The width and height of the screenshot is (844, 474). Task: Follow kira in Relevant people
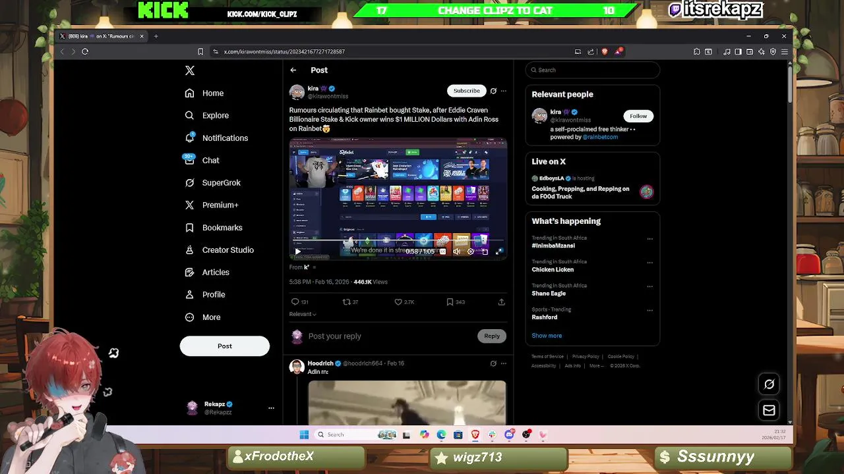638,116
